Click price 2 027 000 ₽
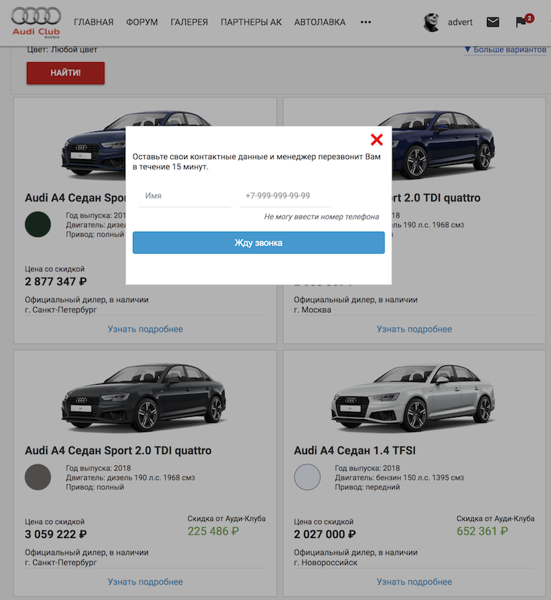 tap(324, 534)
